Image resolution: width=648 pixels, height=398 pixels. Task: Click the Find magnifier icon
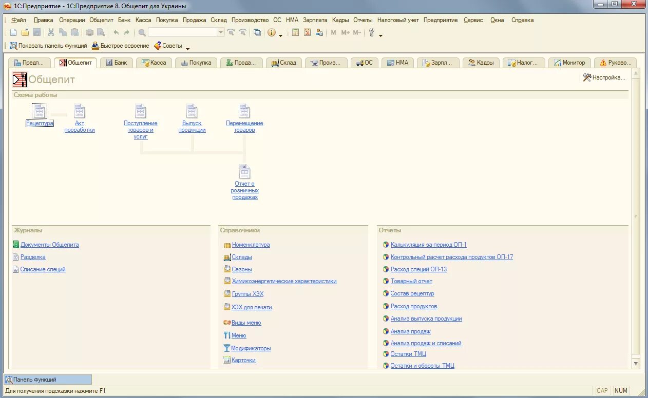142,32
